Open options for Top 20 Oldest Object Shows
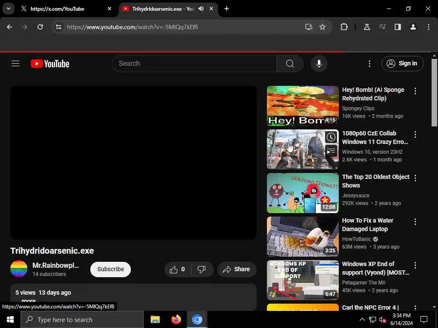438x328 pixels. (x=415, y=178)
